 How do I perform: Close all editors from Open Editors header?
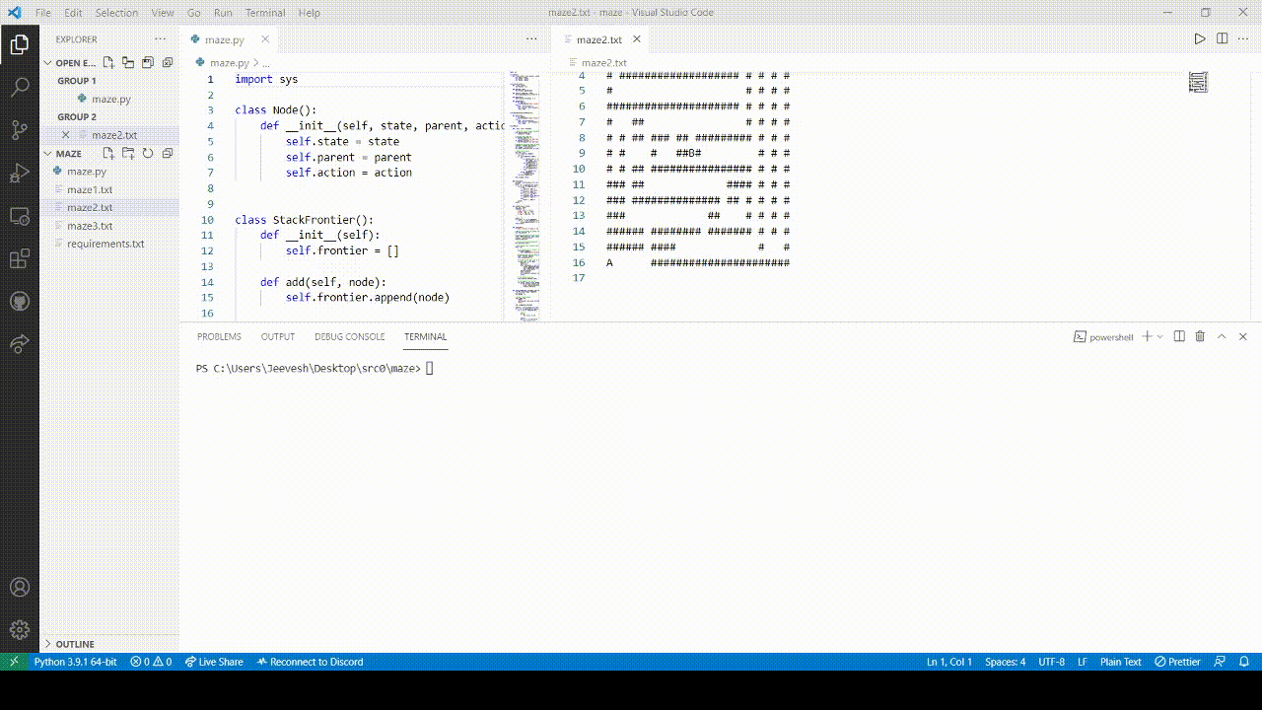click(168, 62)
